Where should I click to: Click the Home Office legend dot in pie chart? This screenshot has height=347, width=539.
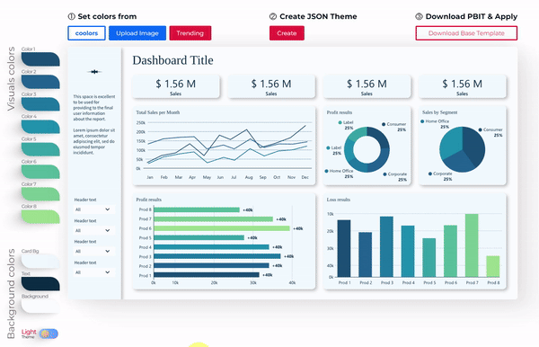[x=422, y=121]
